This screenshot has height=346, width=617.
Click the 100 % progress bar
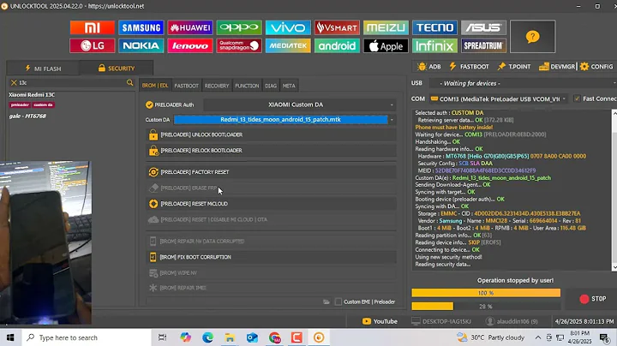(486, 293)
